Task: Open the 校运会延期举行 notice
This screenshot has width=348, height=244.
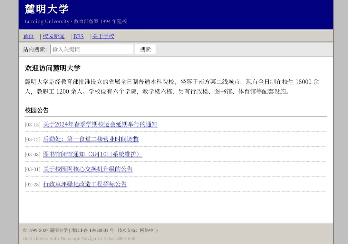Action: [100, 124]
